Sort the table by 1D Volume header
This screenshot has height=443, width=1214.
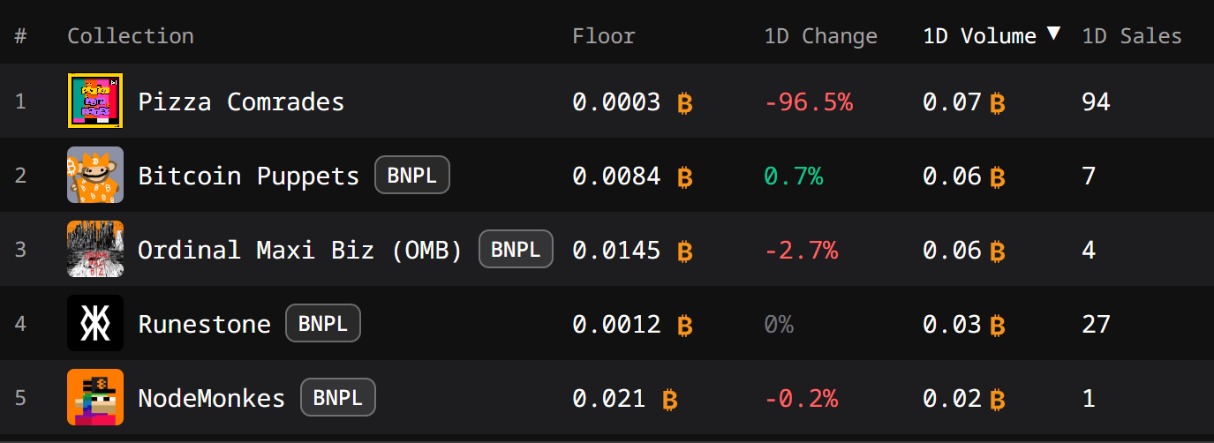[x=979, y=36]
